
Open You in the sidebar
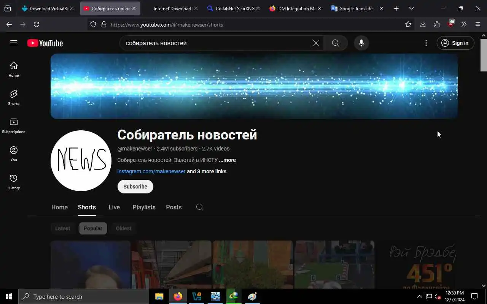[14, 154]
